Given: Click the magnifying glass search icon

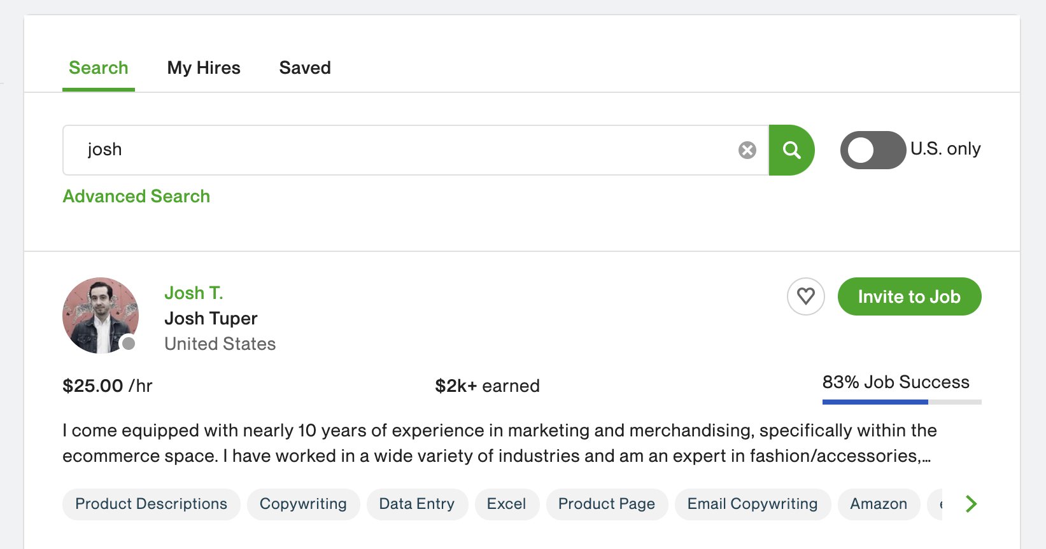Looking at the screenshot, I should click(x=791, y=150).
